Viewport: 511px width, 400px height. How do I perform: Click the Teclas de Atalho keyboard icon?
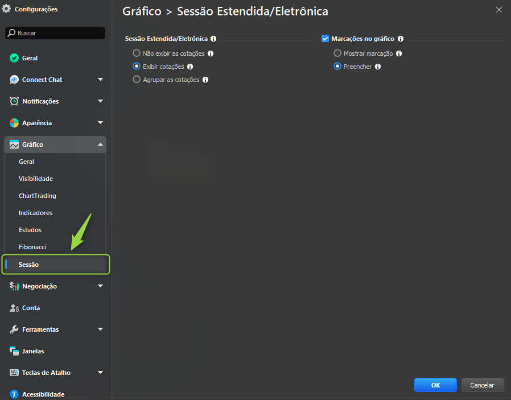(14, 373)
